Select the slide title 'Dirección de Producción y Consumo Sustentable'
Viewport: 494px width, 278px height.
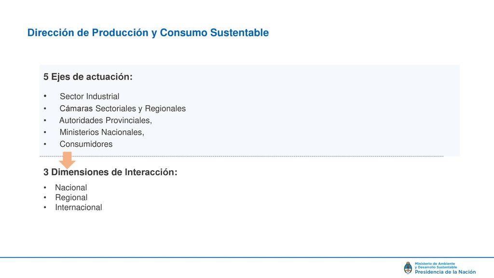[148, 32]
